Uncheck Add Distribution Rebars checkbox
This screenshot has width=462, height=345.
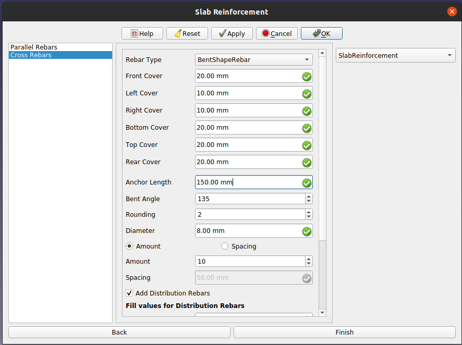[129, 293]
